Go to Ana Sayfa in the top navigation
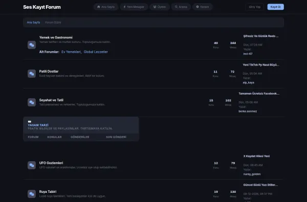307x202 pixels. coord(106,7)
